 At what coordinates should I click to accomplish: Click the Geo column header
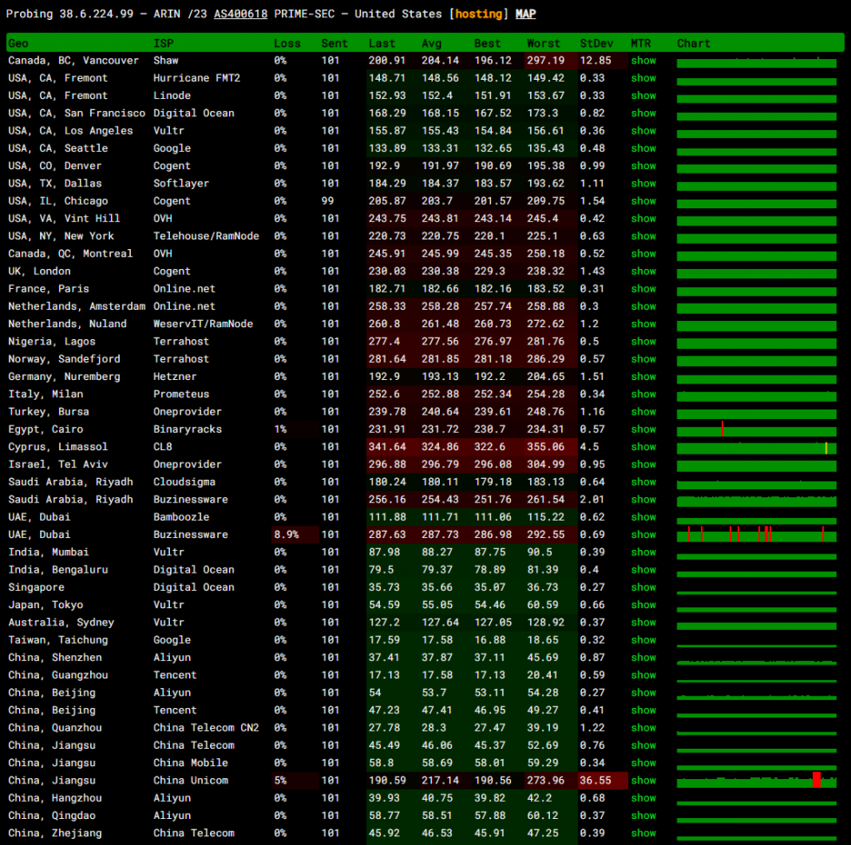(18, 43)
